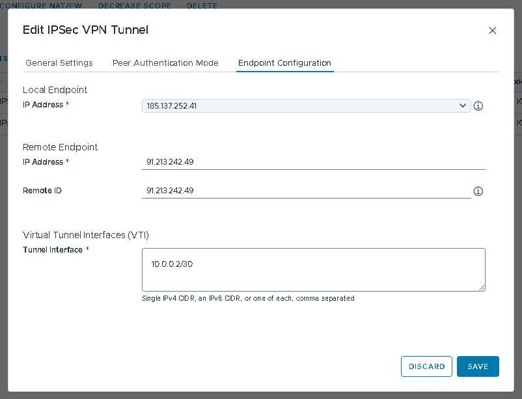Click DECREASE SCOPE behind the dialog
This screenshot has width=522, height=399.
point(135,6)
